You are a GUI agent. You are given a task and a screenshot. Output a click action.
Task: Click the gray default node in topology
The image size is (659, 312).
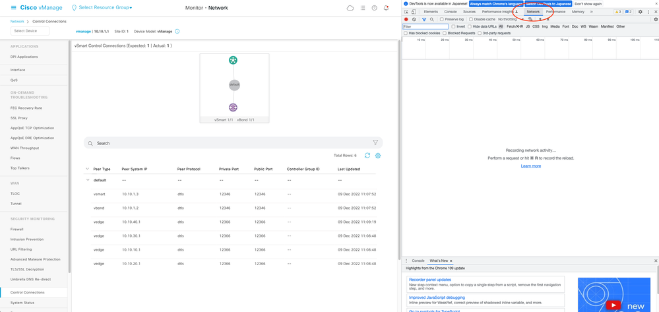[234, 84]
